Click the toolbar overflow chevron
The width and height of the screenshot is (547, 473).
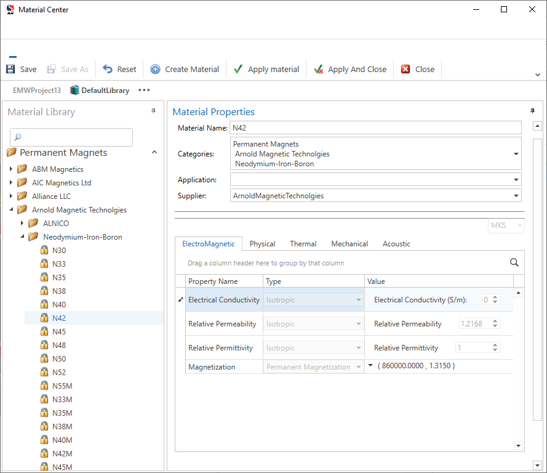click(x=538, y=75)
